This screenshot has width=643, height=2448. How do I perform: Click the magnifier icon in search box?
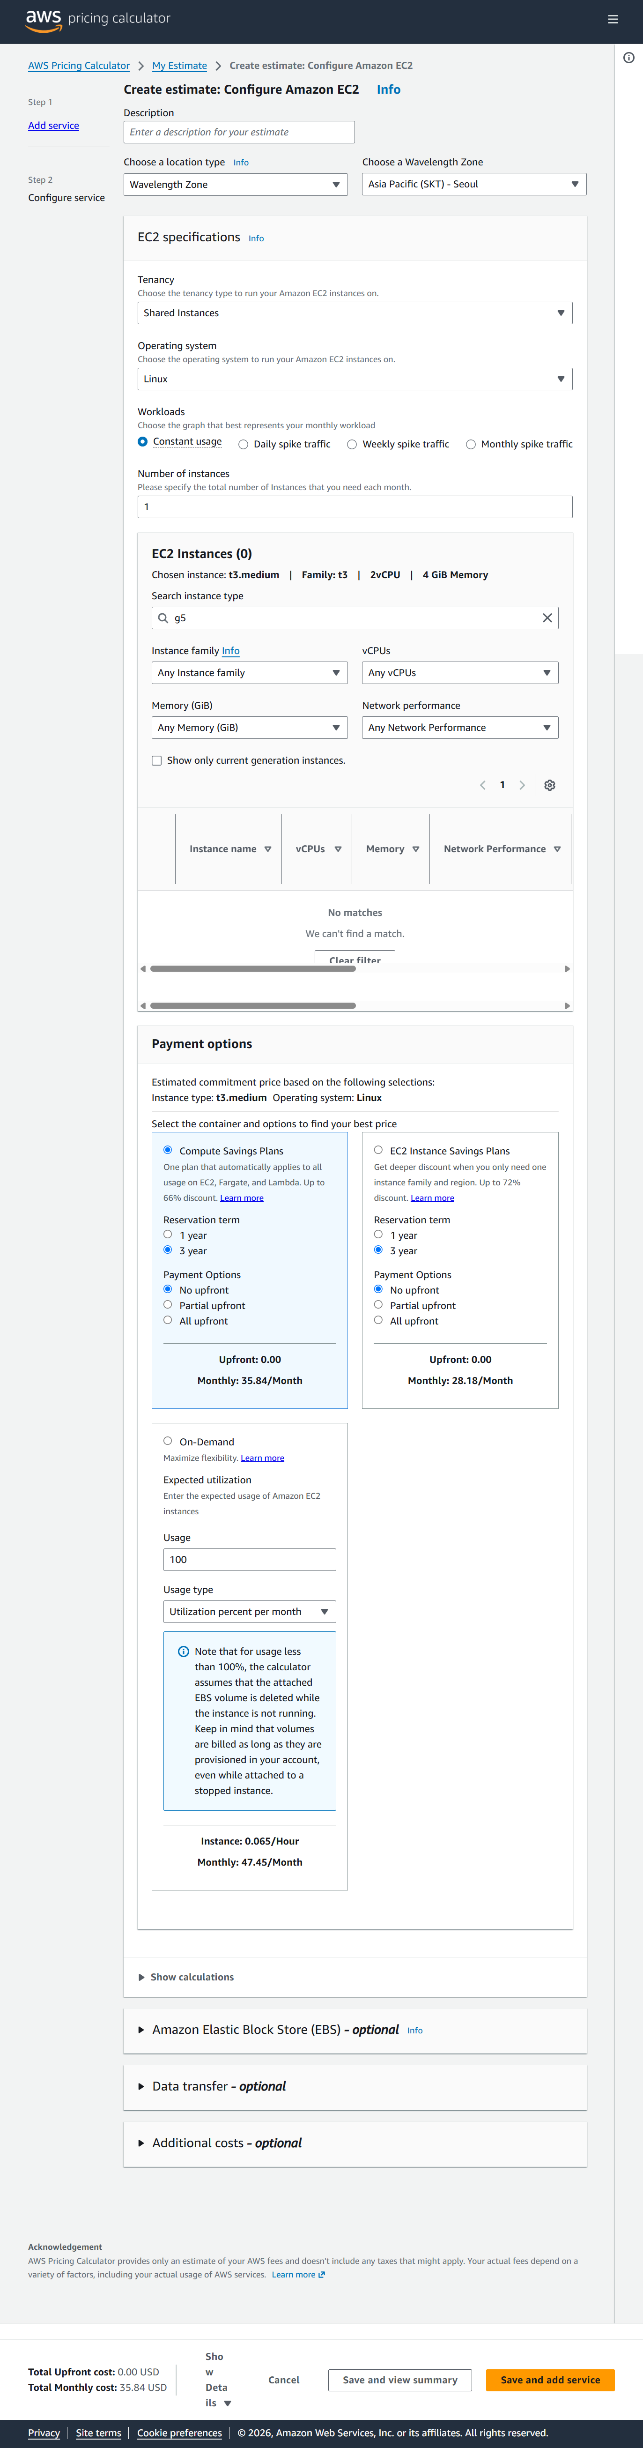click(x=163, y=618)
